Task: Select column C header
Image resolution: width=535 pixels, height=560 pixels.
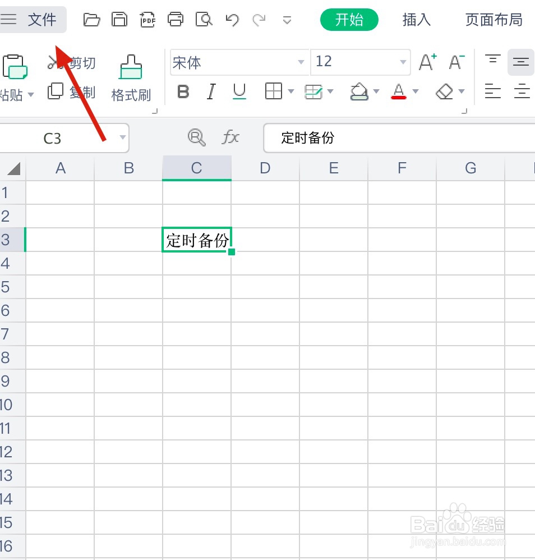Action: [197, 168]
